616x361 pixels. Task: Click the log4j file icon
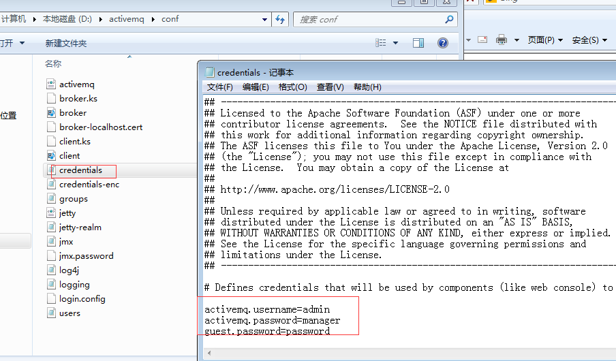tap(51, 270)
